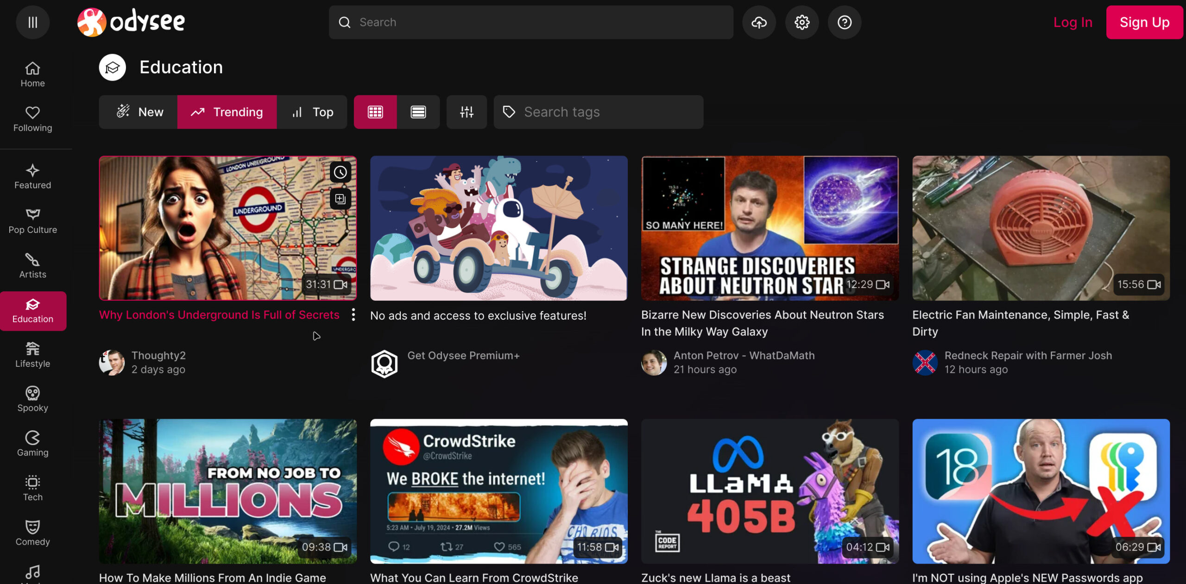
Task: Open Anton Petrov - WhatDaMath channel
Action: [x=744, y=355]
